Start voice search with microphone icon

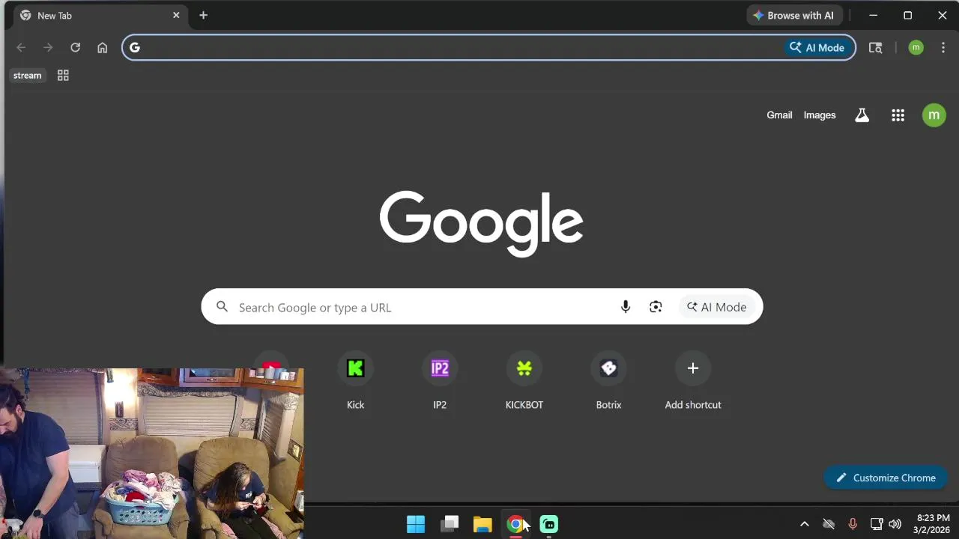click(626, 307)
